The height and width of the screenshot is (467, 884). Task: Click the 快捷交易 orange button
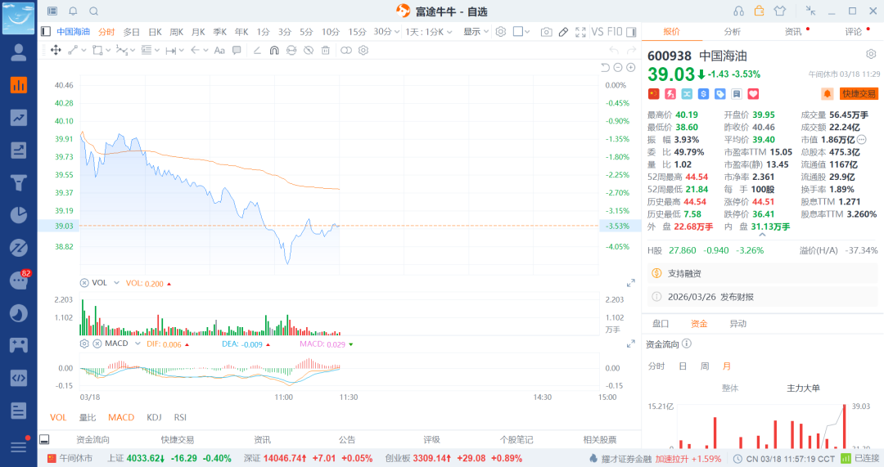(859, 93)
